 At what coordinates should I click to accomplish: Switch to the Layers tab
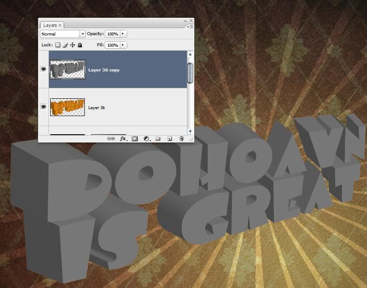50,25
